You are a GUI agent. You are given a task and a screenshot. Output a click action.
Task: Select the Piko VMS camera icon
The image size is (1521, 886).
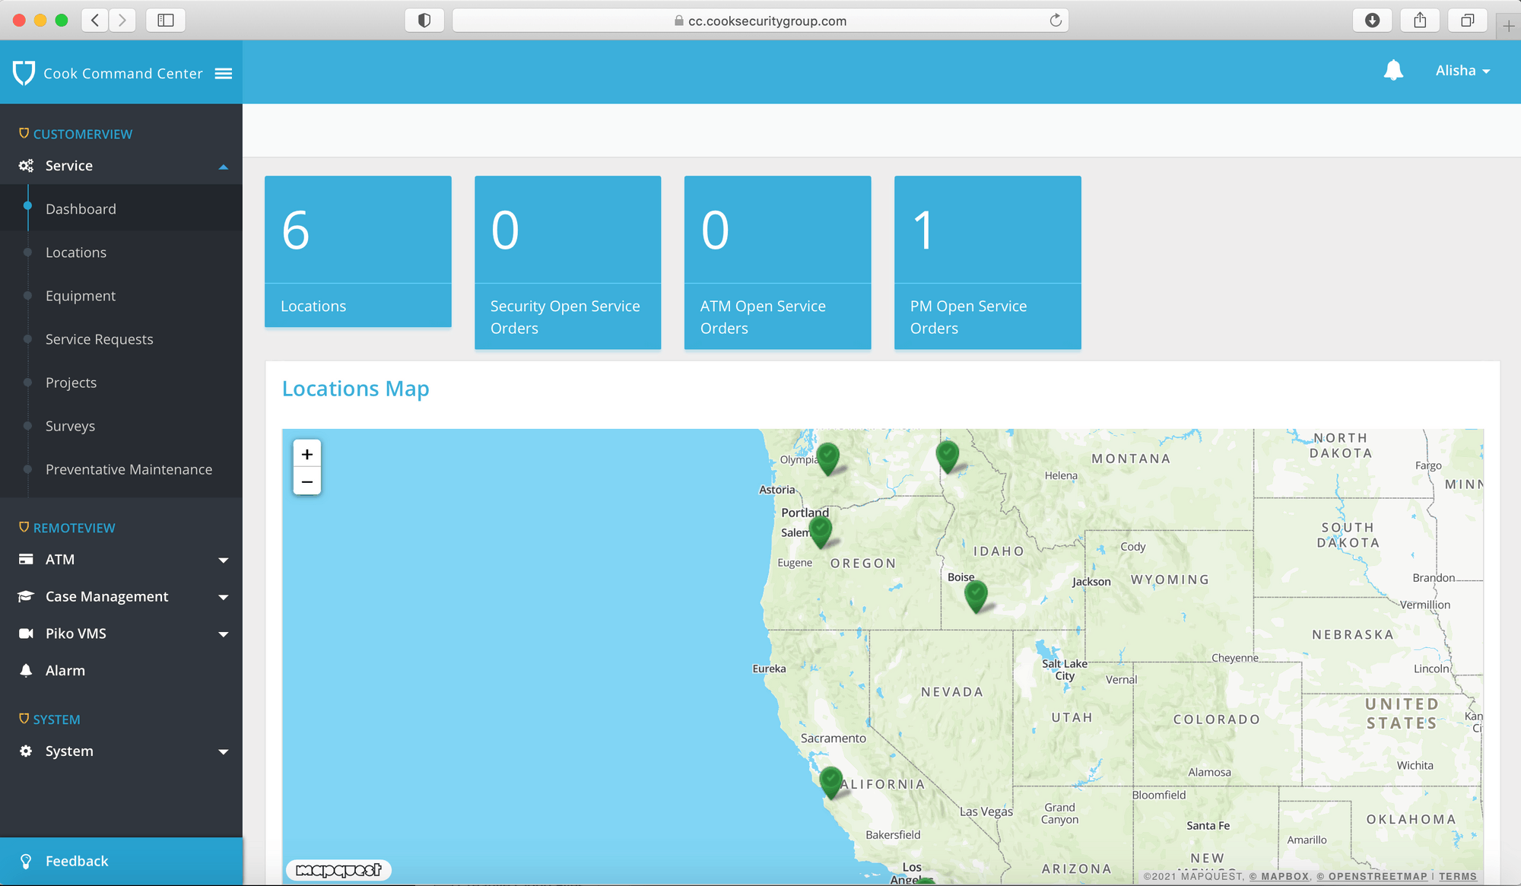click(25, 633)
